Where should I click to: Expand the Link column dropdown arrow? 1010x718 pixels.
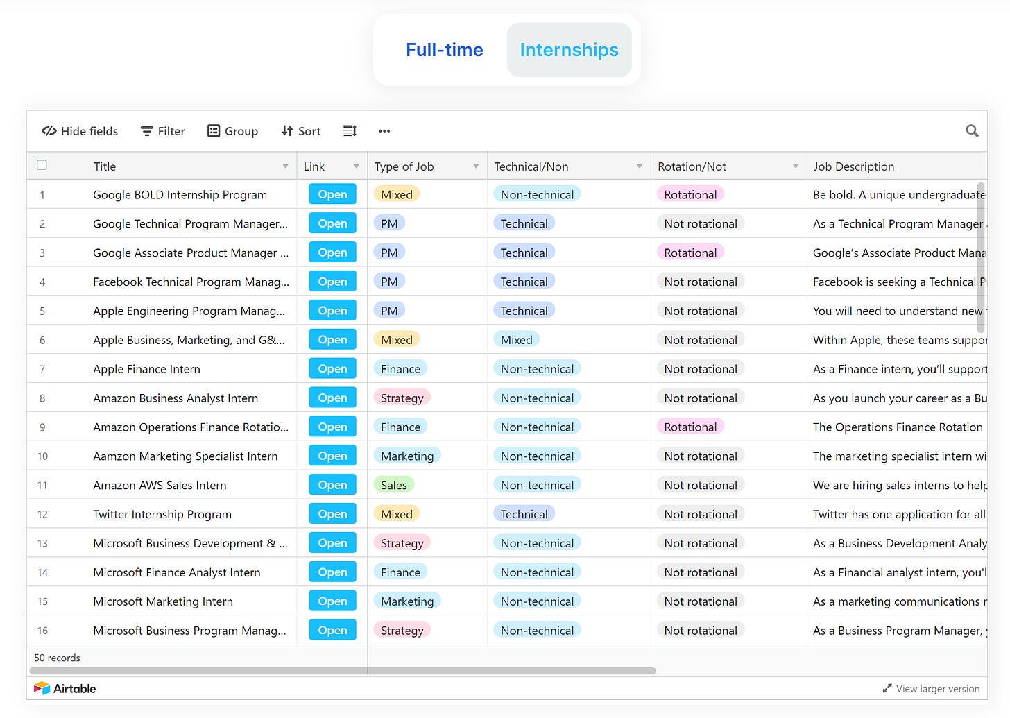tap(356, 166)
